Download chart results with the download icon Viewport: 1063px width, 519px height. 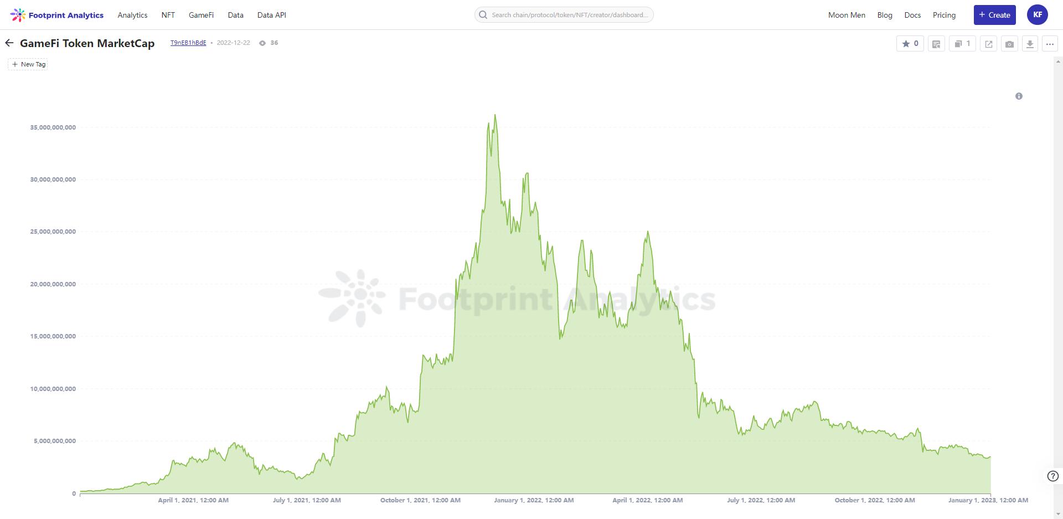pyautogui.click(x=1030, y=44)
